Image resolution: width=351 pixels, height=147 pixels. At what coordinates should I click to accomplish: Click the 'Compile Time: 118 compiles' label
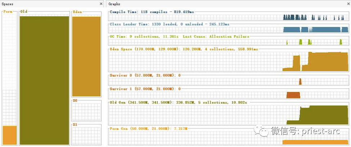pos(139,12)
